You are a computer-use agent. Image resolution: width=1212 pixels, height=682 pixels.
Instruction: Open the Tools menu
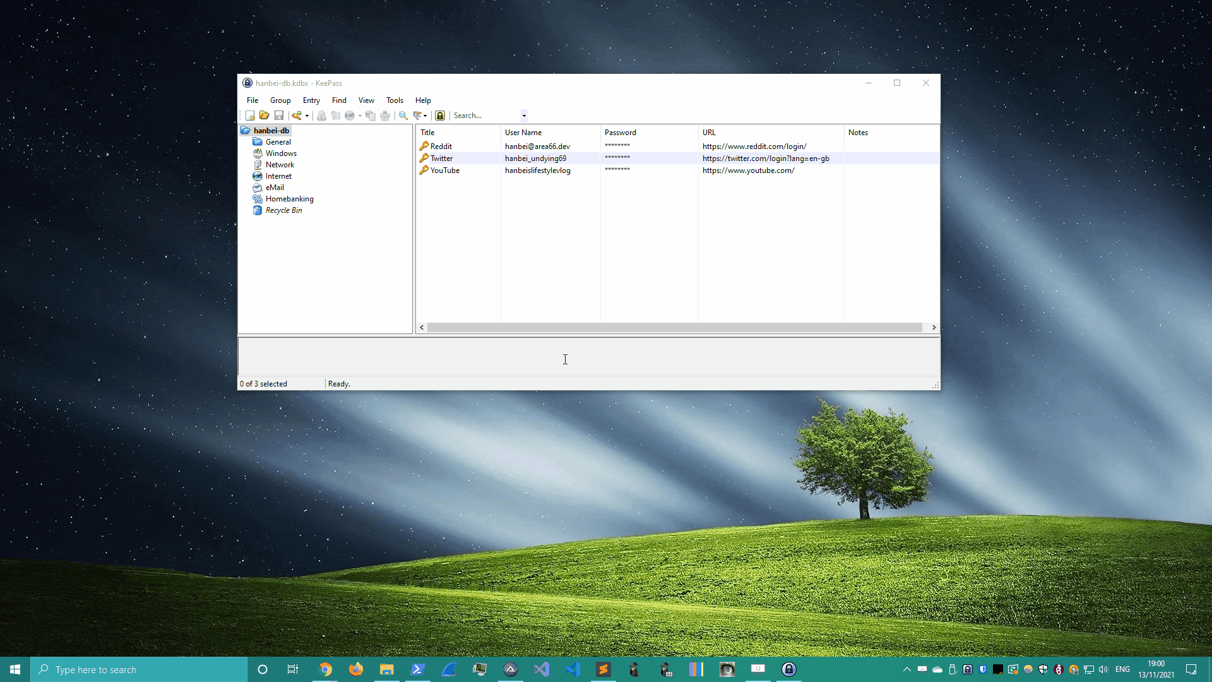point(395,100)
